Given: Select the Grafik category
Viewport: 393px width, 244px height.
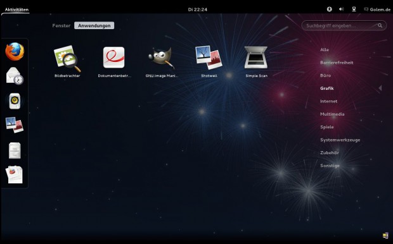Looking at the screenshot, I should click(x=327, y=88).
